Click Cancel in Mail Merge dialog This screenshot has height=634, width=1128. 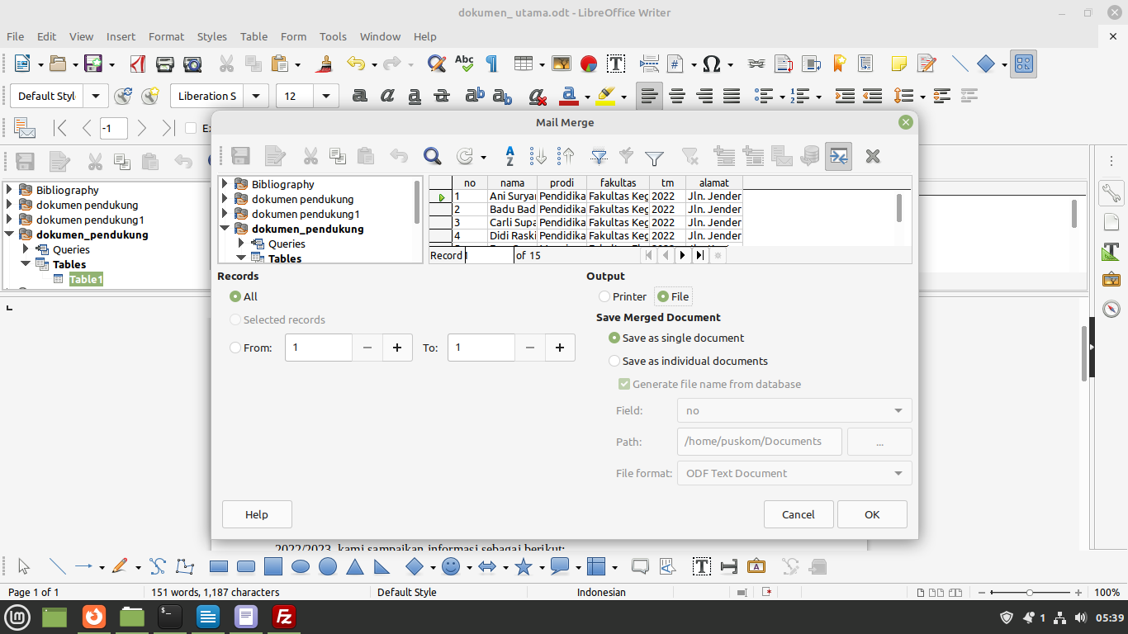tap(799, 514)
